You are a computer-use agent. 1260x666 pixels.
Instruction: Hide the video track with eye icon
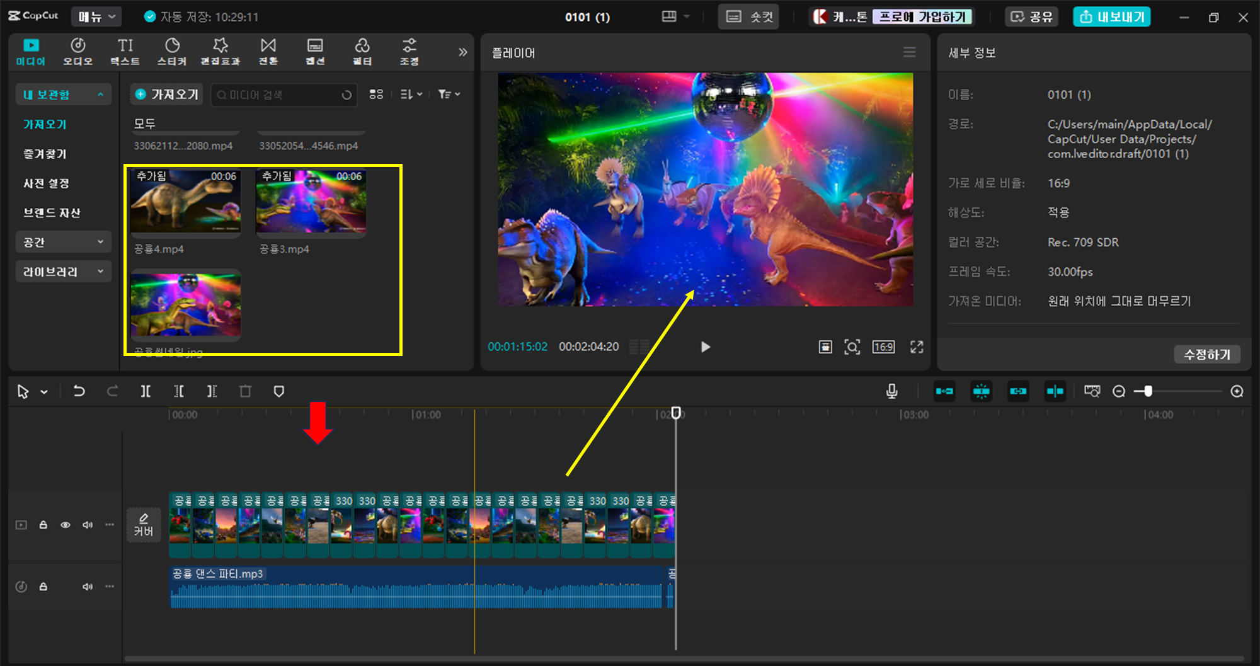[66, 525]
